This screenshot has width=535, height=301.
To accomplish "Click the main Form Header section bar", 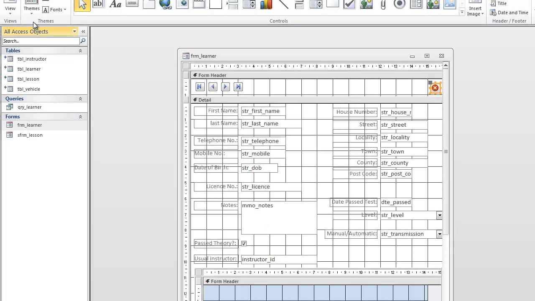I will pos(316,75).
